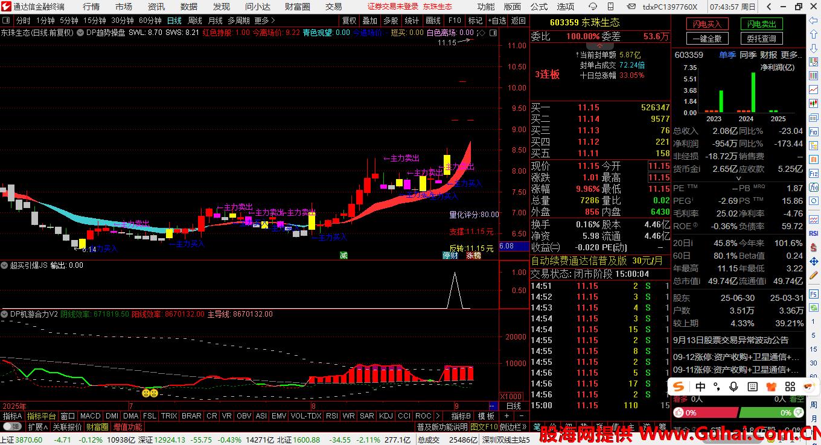Toggle the 多股 multi-stock button

pos(391,21)
